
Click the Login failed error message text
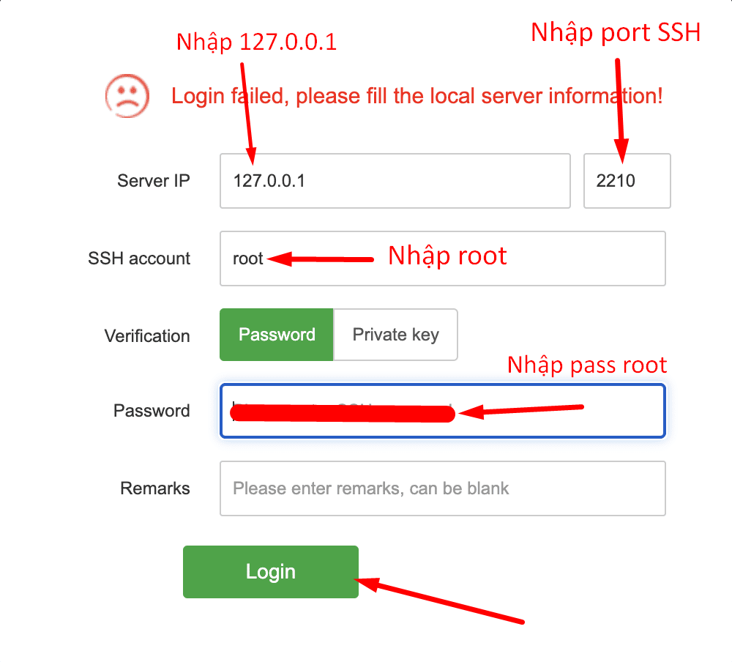[417, 96]
